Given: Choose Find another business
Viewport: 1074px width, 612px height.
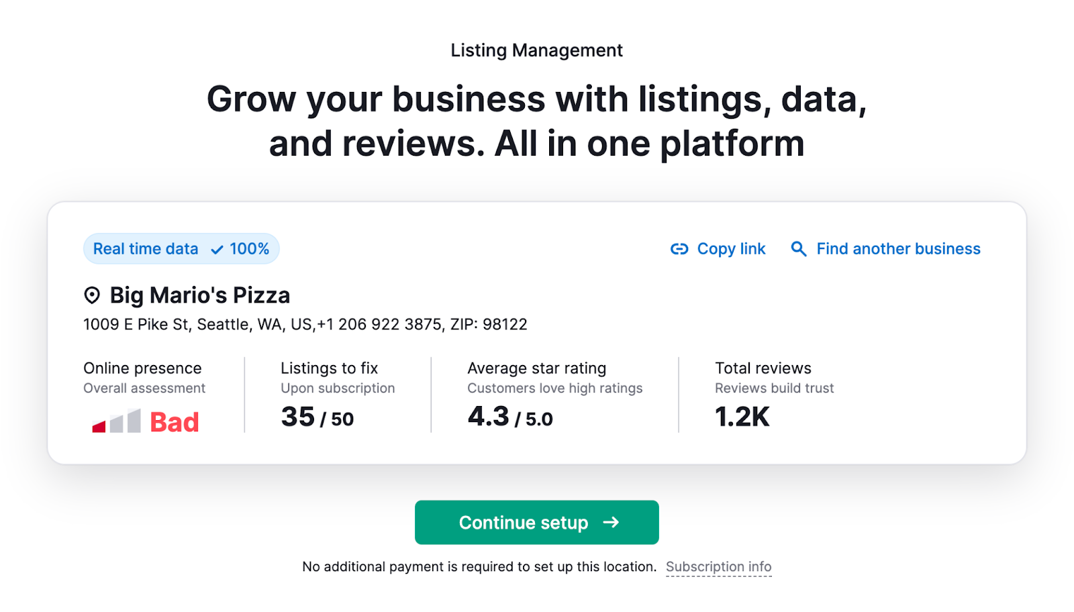Looking at the screenshot, I should pyautogui.click(x=897, y=248).
